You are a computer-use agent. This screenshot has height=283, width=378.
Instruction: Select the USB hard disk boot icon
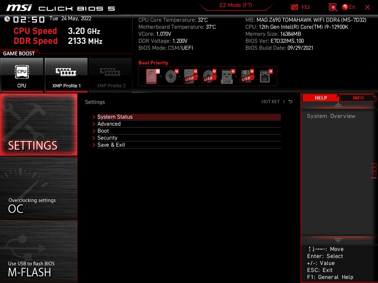point(190,76)
